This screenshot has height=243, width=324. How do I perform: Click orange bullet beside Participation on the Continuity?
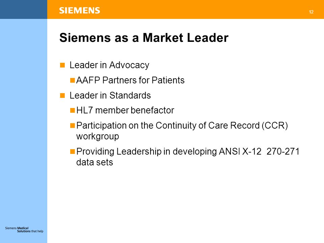pyautogui.click(x=72, y=126)
